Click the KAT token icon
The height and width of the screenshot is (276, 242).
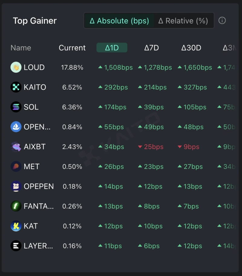[16, 226]
